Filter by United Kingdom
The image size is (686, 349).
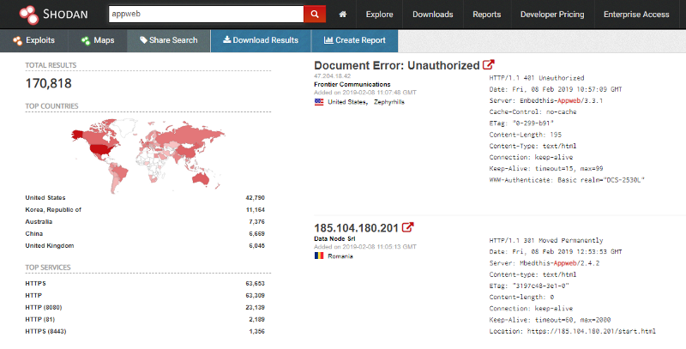(50, 246)
